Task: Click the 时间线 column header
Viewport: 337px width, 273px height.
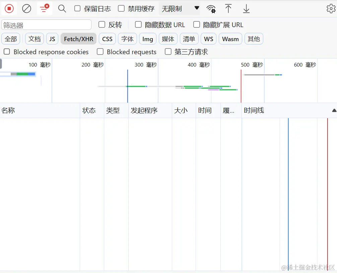Action: click(289, 110)
